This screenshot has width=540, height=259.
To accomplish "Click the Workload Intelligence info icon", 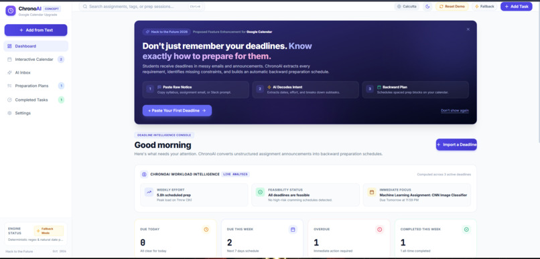I will click(144, 174).
